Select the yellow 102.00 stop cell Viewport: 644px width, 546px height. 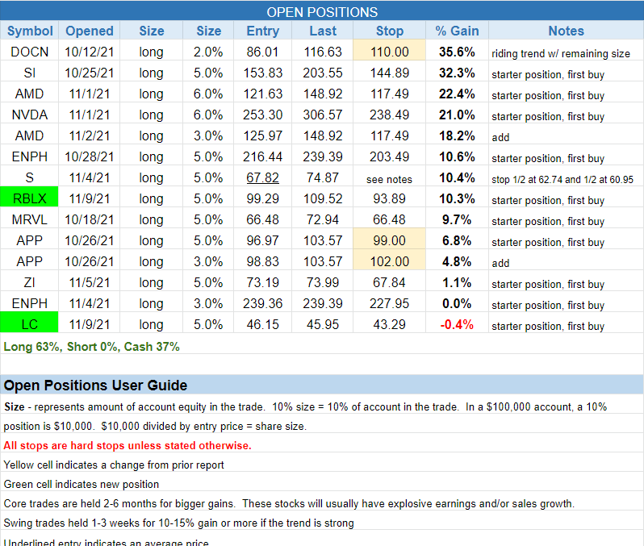click(389, 261)
